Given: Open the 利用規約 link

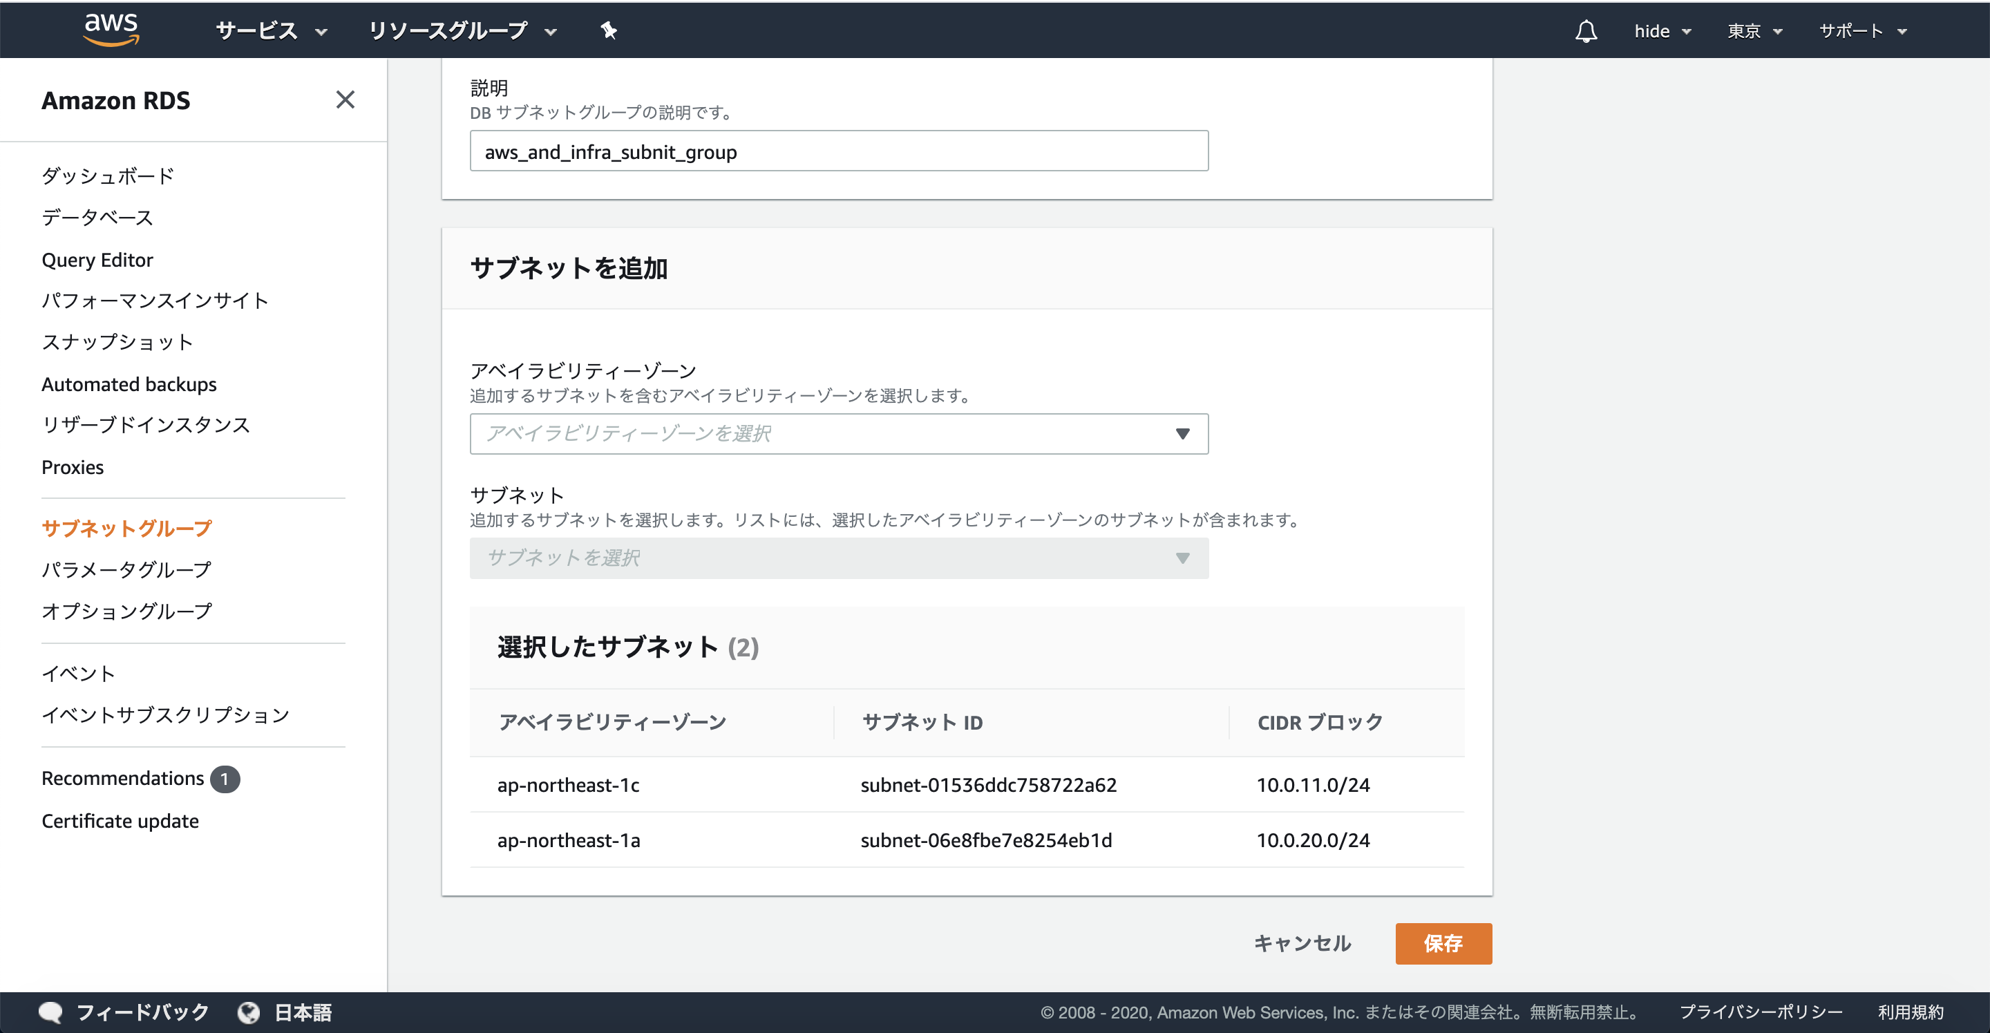Looking at the screenshot, I should click(x=1911, y=1012).
